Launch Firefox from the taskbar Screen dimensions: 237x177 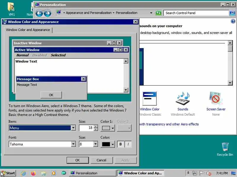click(x=33, y=173)
